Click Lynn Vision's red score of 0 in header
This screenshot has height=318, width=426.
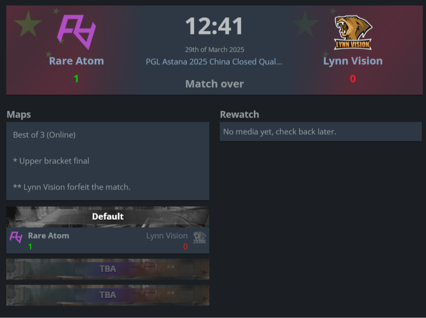352,78
